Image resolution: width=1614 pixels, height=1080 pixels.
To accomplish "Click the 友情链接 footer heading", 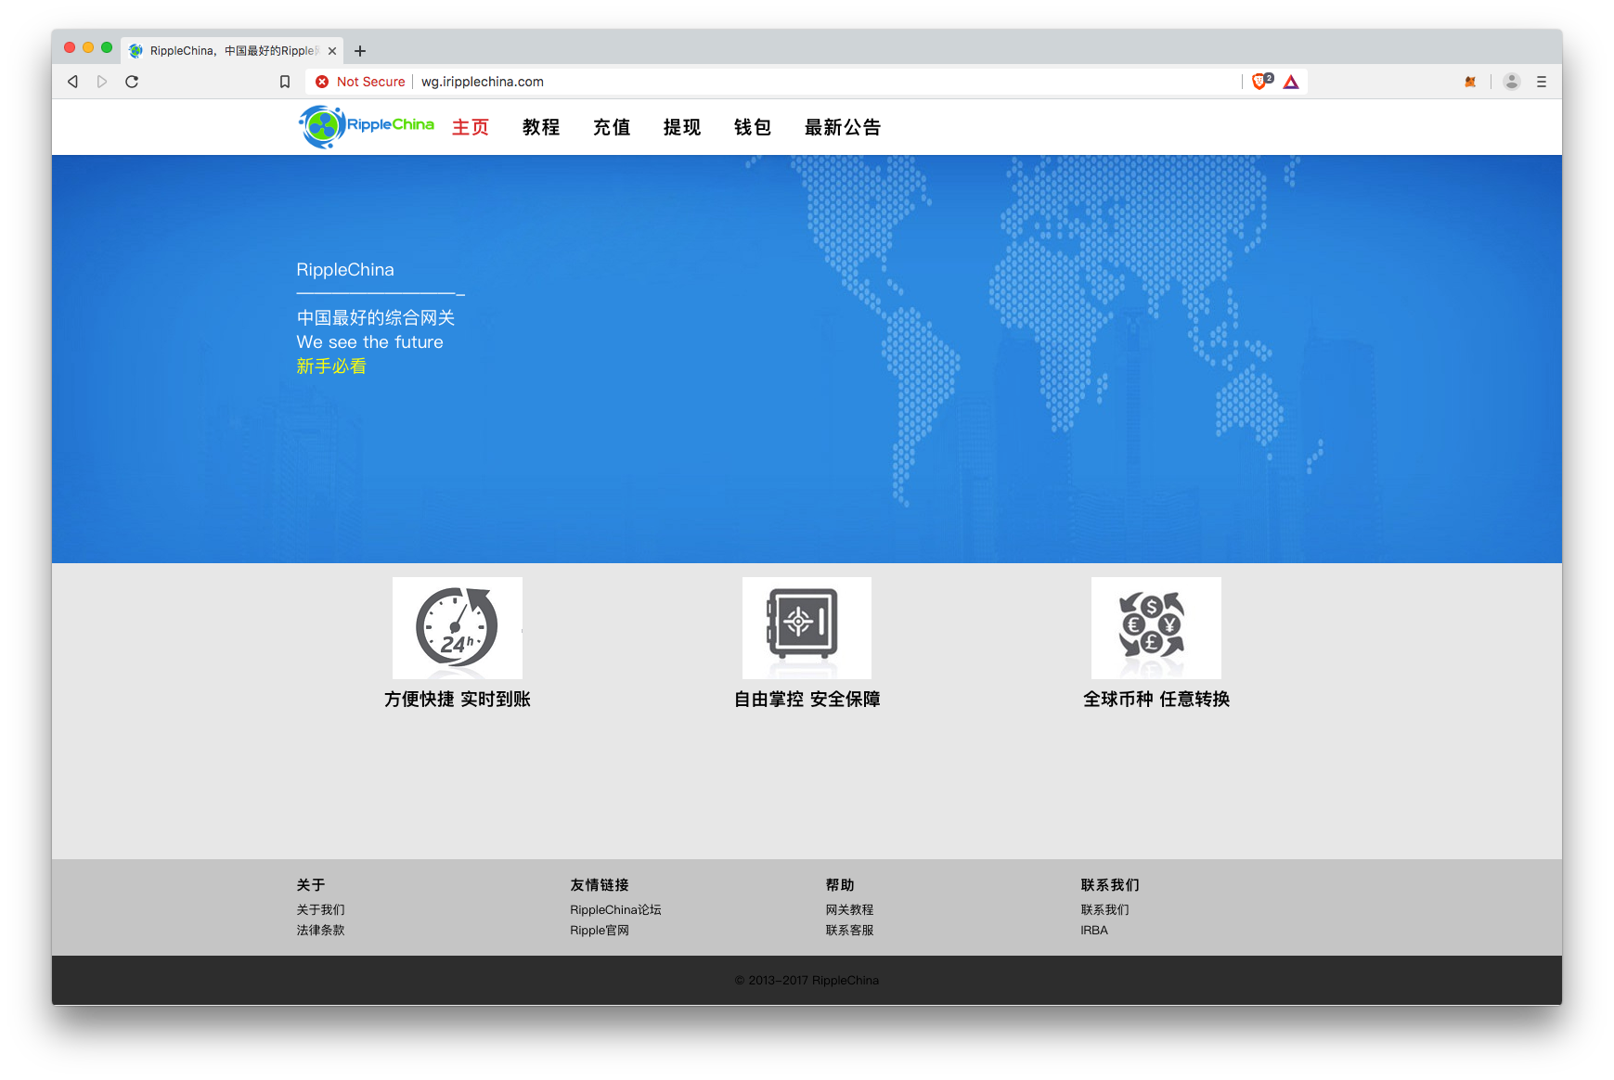I will [600, 885].
